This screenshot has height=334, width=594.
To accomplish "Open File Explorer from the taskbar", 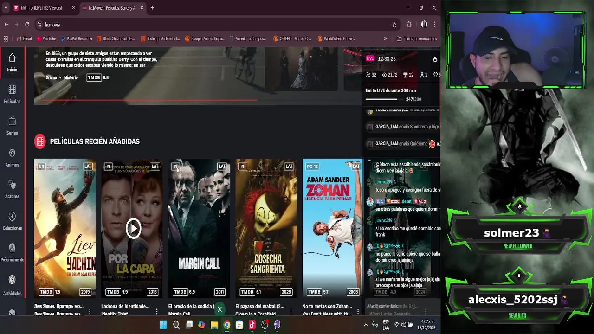I will coord(214,325).
